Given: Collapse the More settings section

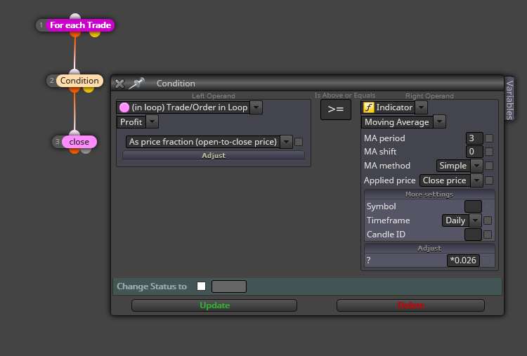Looking at the screenshot, I should (429, 194).
